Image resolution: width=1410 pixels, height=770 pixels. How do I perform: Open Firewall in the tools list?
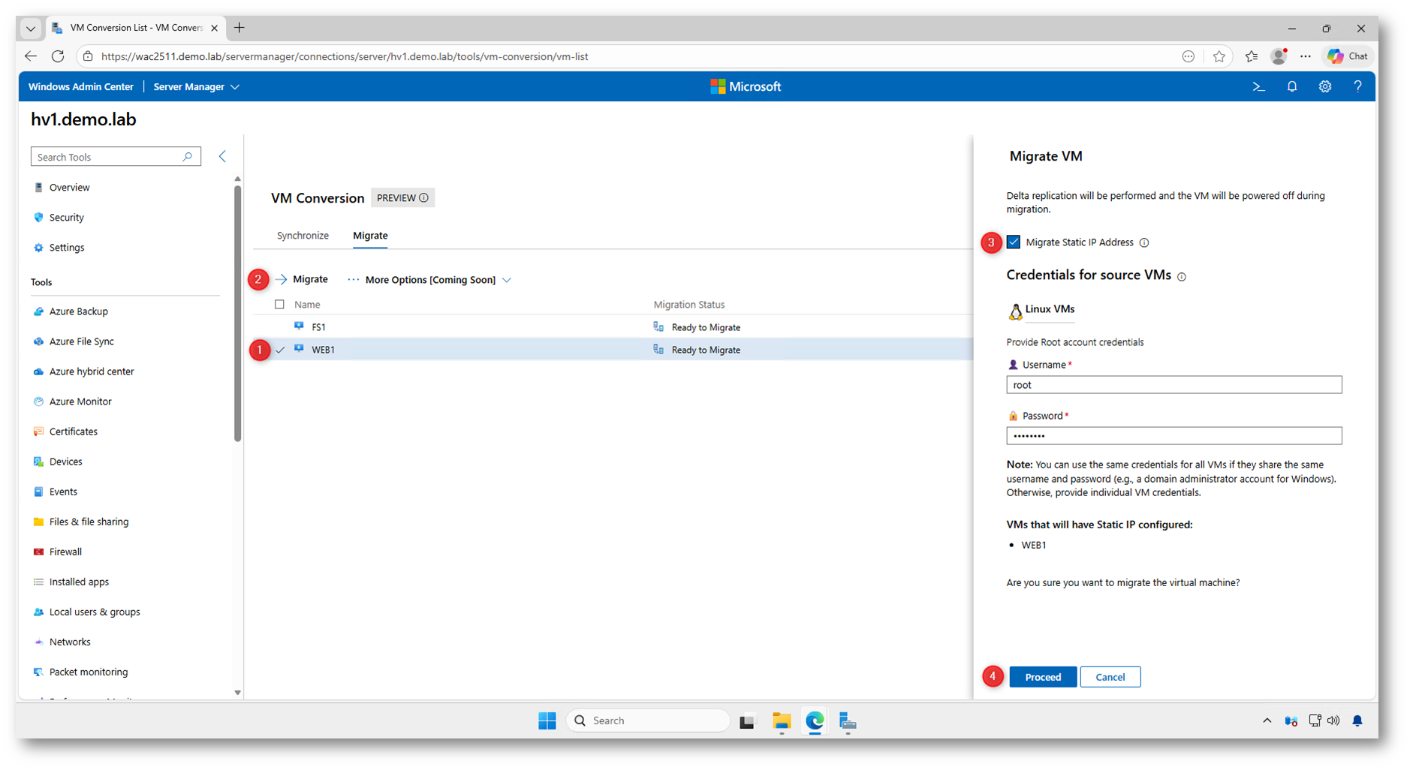[65, 552]
